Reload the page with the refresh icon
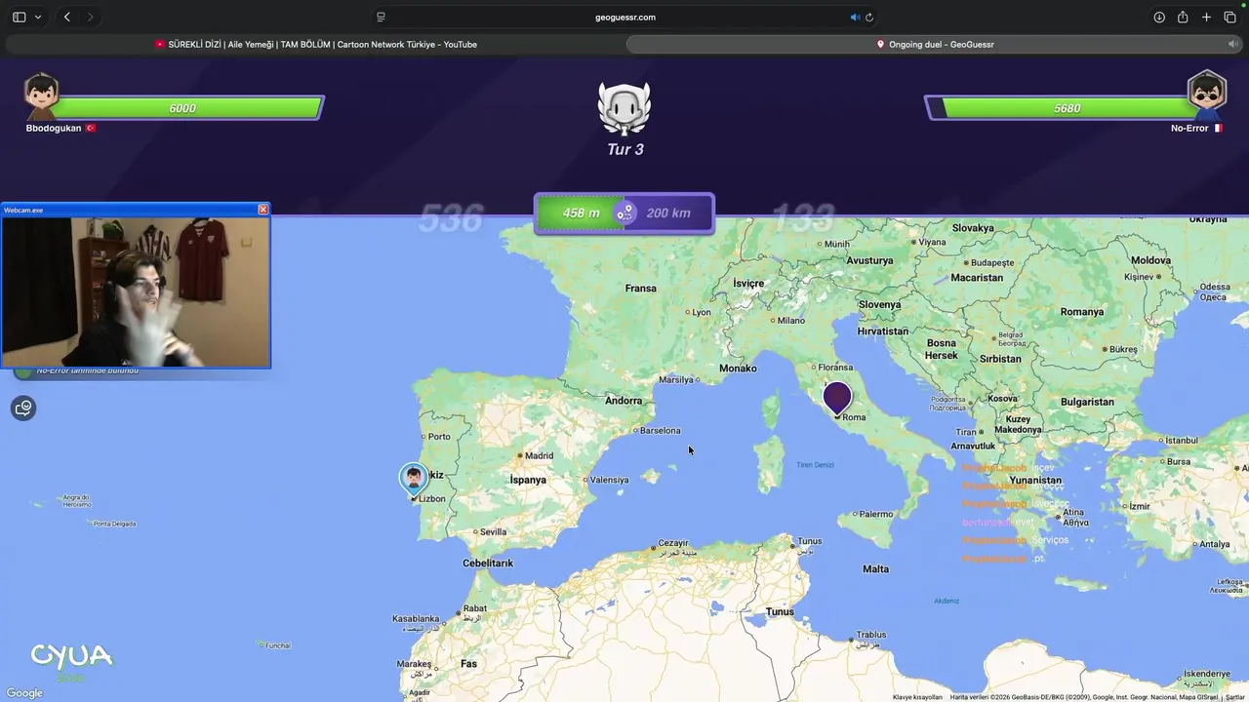Image resolution: width=1249 pixels, height=702 pixels. (x=869, y=17)
